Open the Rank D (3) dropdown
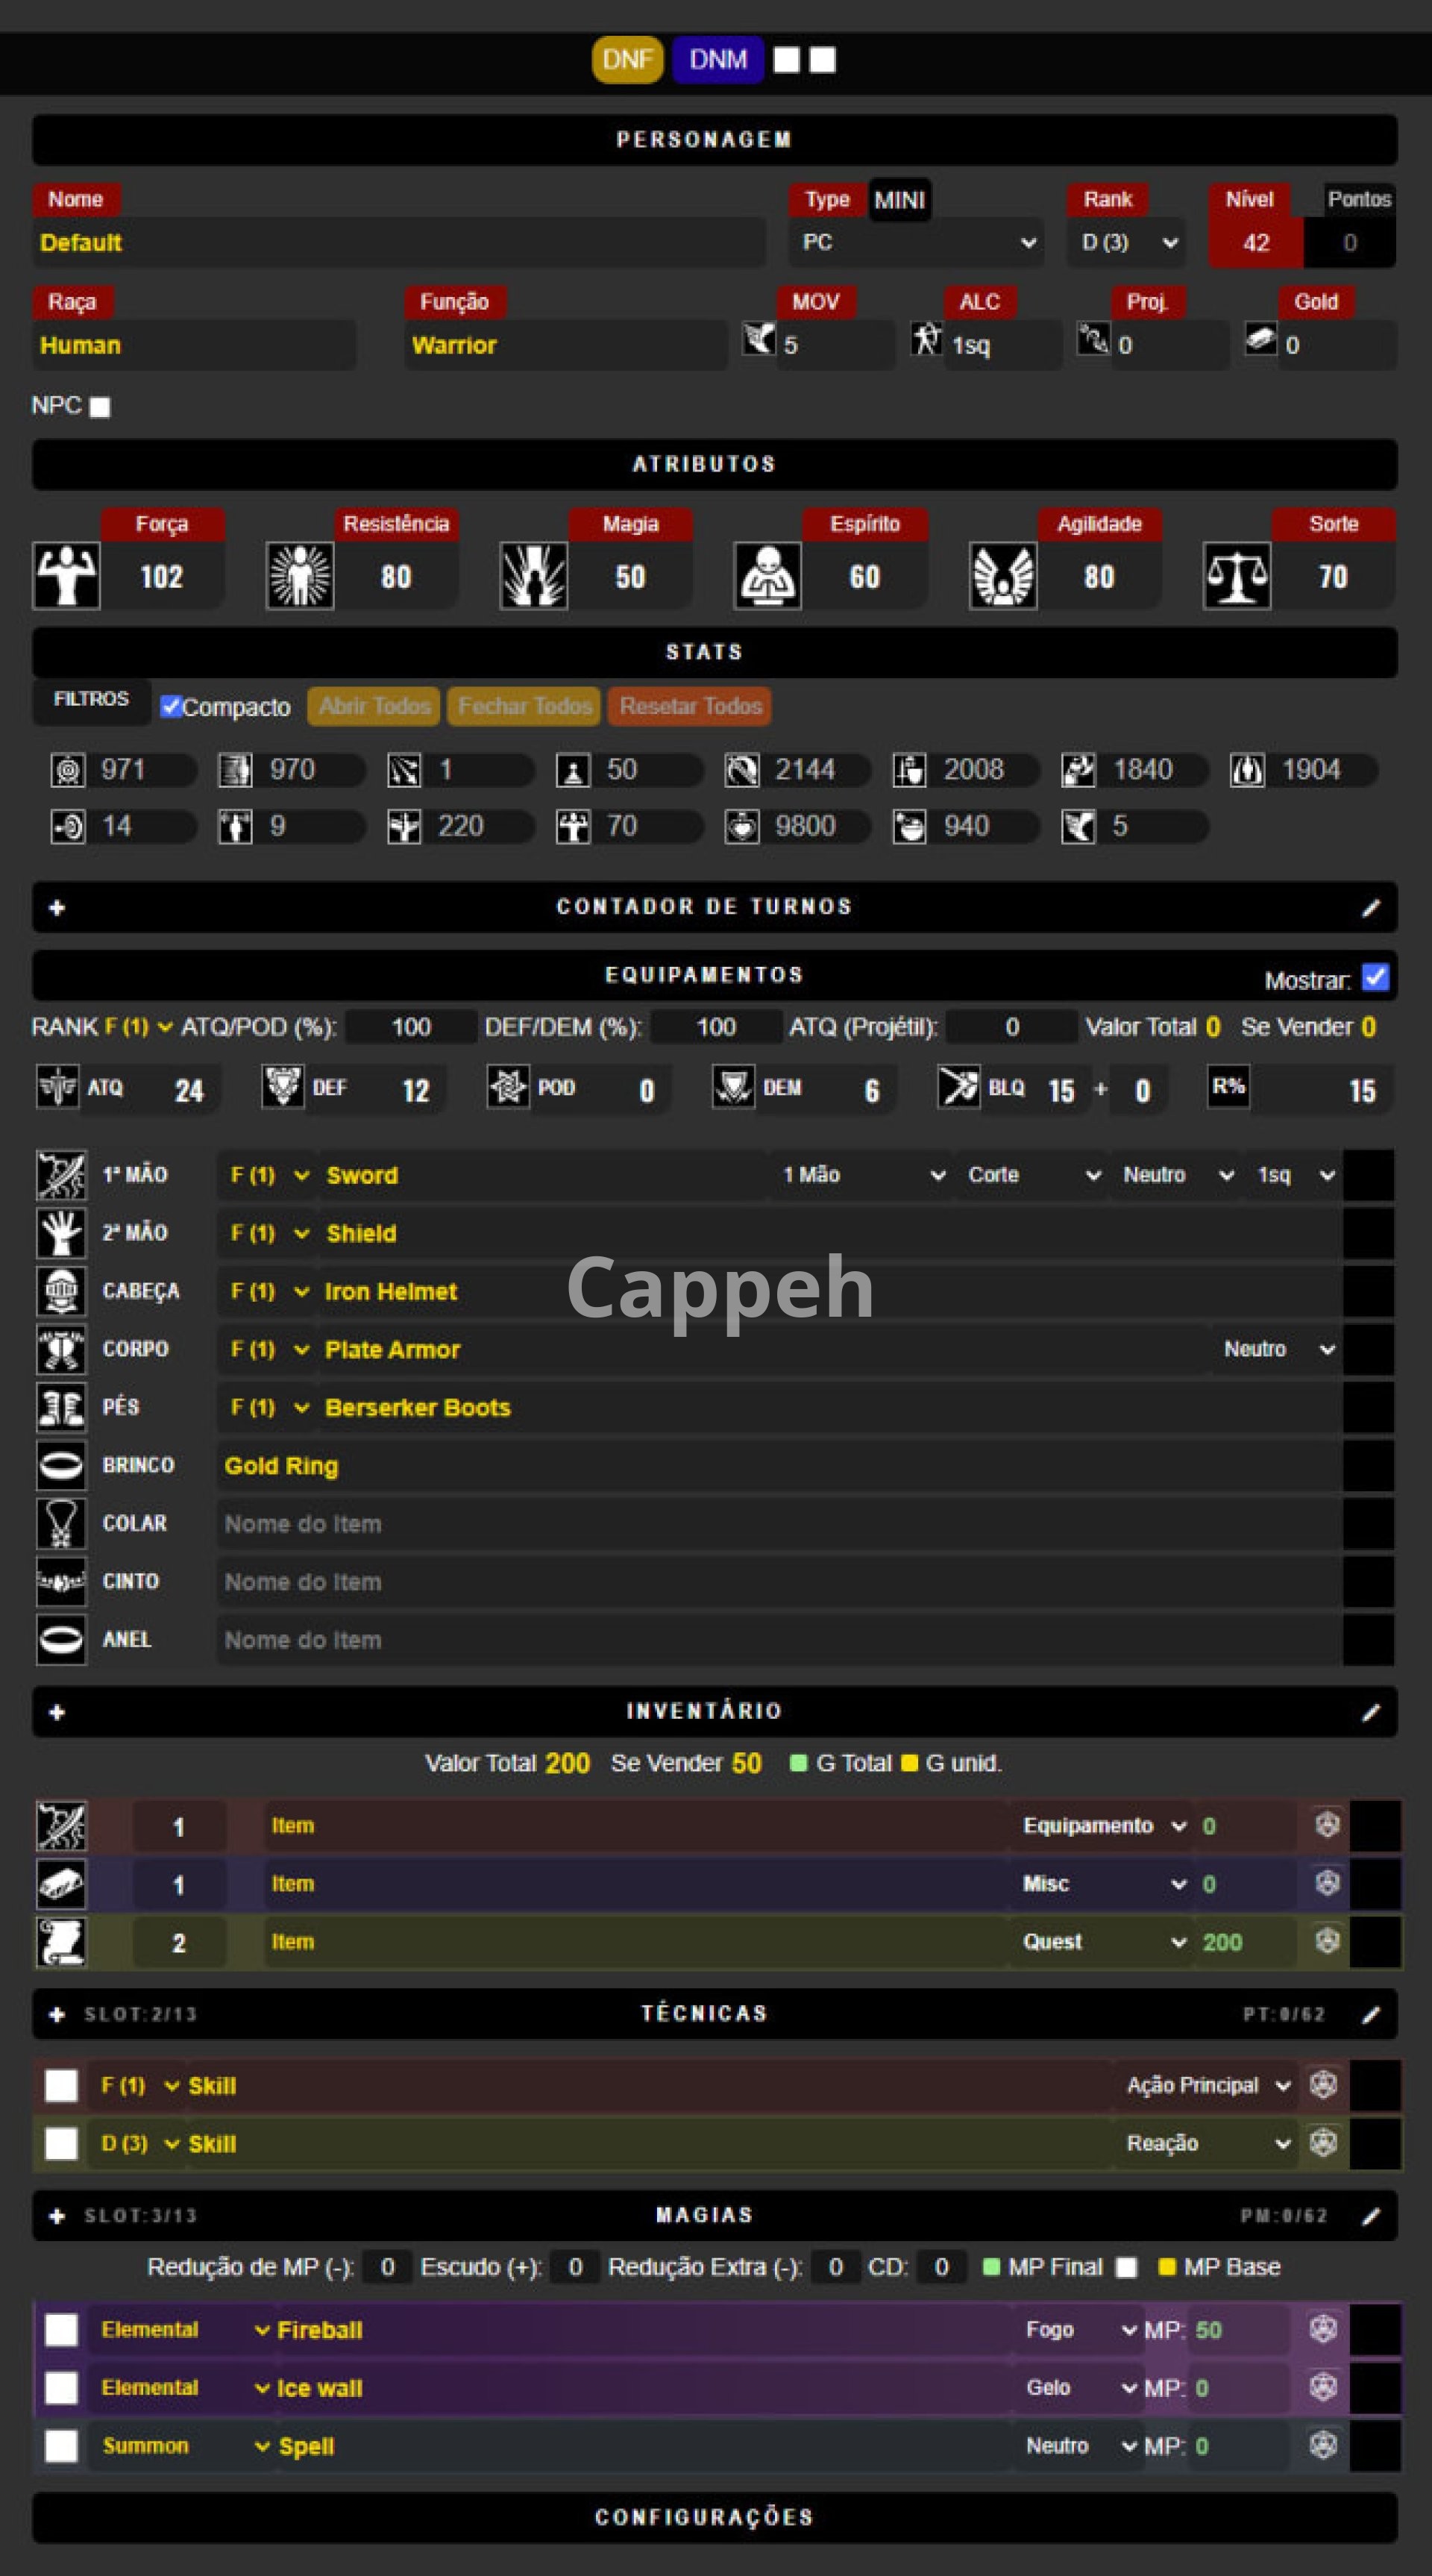 1128,243
